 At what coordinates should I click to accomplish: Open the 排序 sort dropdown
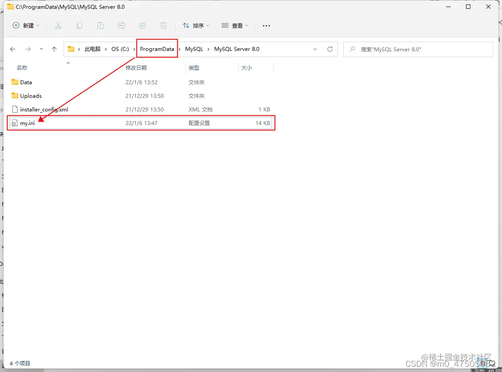click(196, 25)
